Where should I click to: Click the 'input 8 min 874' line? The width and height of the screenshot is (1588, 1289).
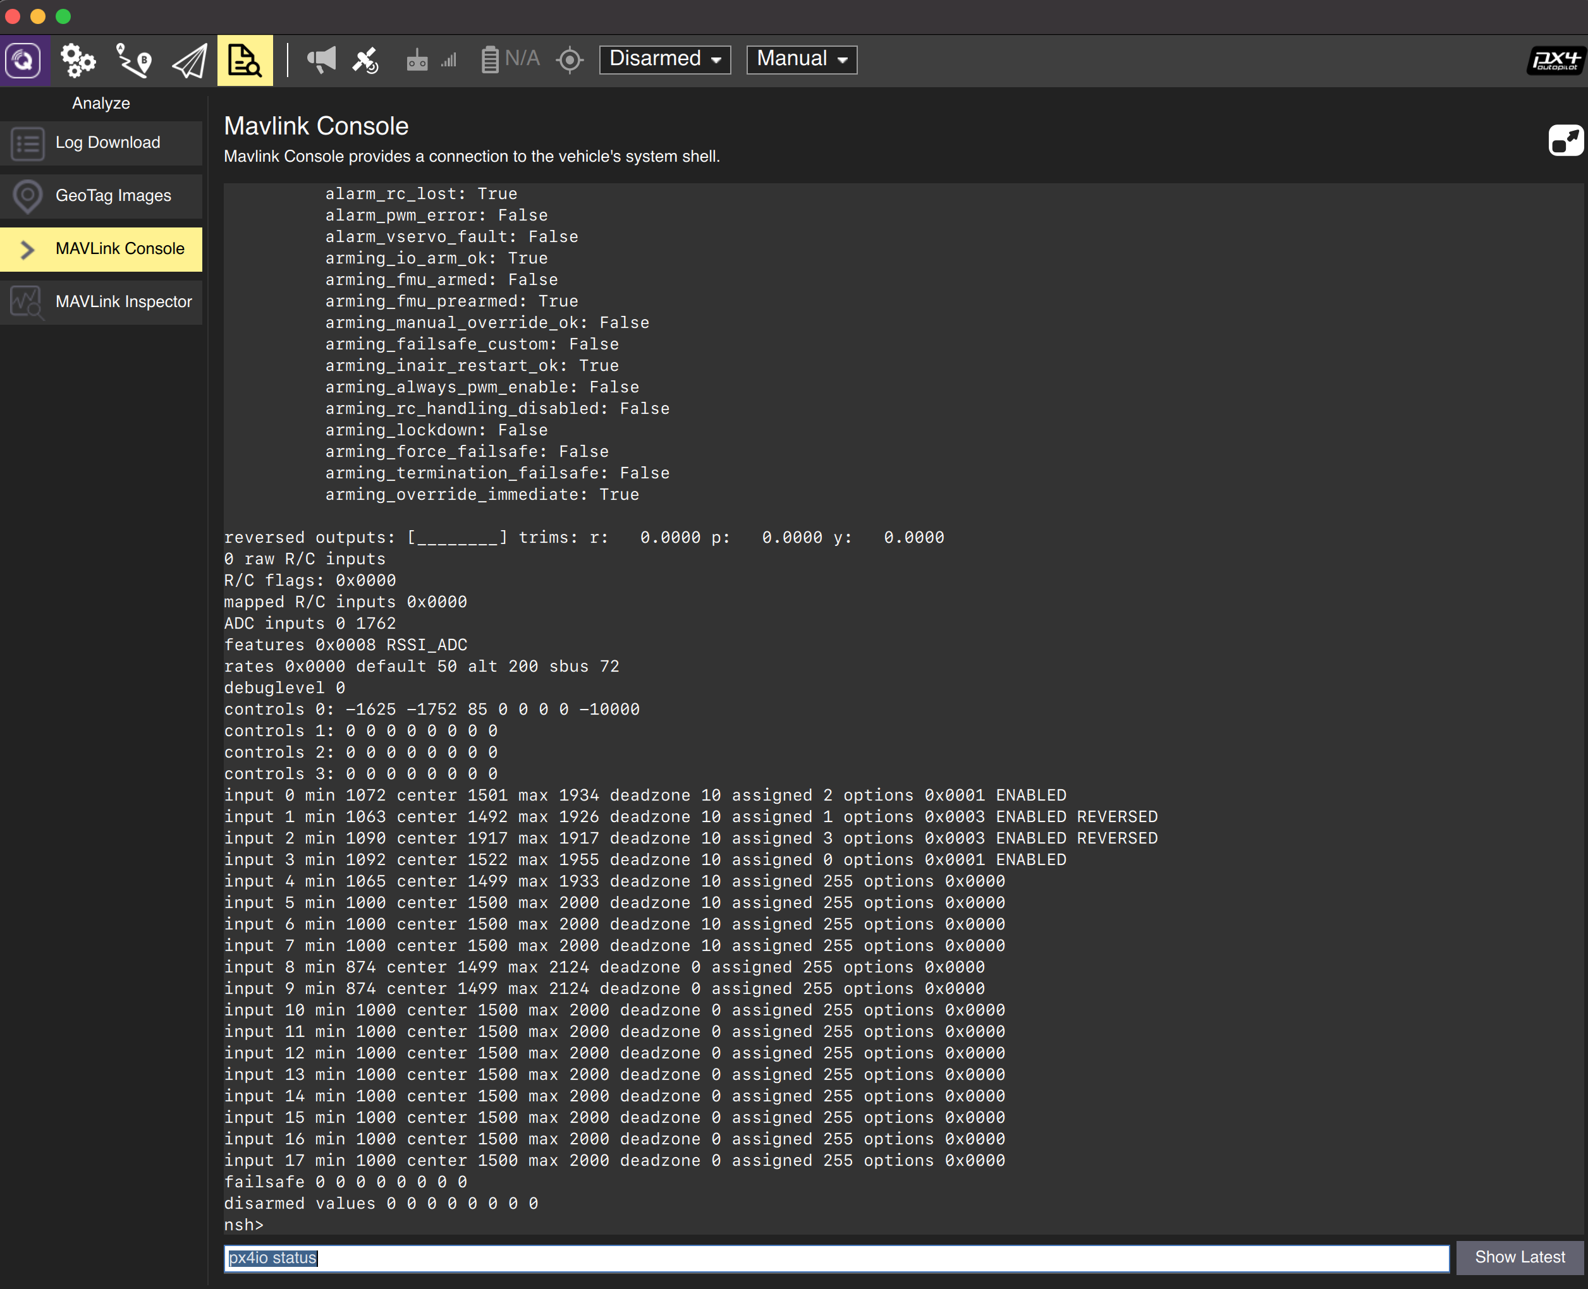tap(604, 967)
